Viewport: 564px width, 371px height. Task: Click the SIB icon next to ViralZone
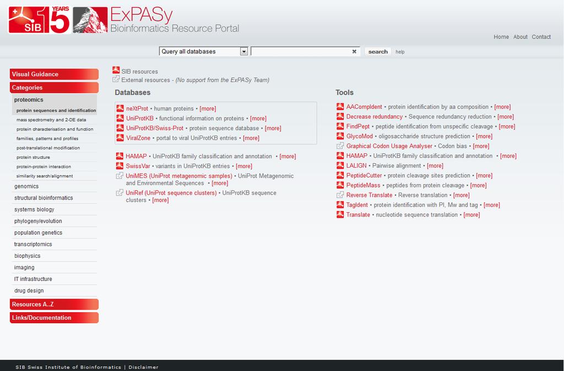[x=120, y=138]
